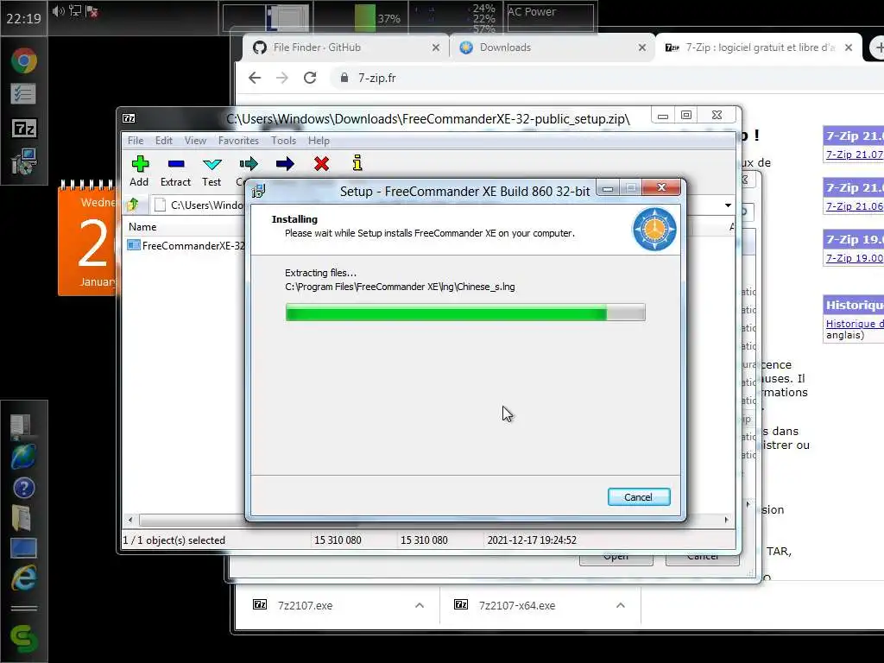Open the folder icon in lower dock
This screenshot has width=884, height=663.
(22, 518)
